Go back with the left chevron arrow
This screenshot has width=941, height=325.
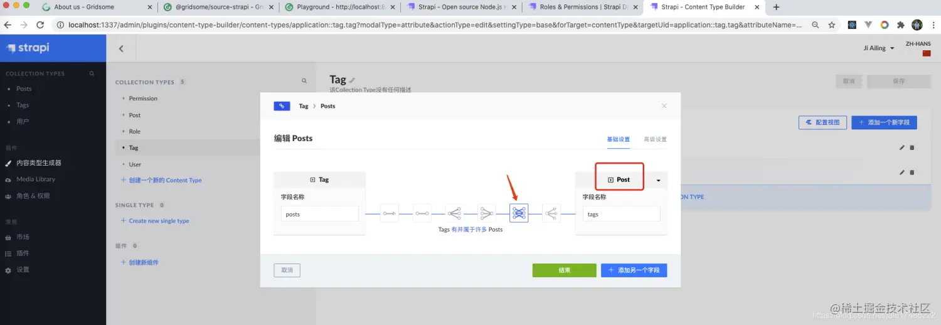click(121, 48)
